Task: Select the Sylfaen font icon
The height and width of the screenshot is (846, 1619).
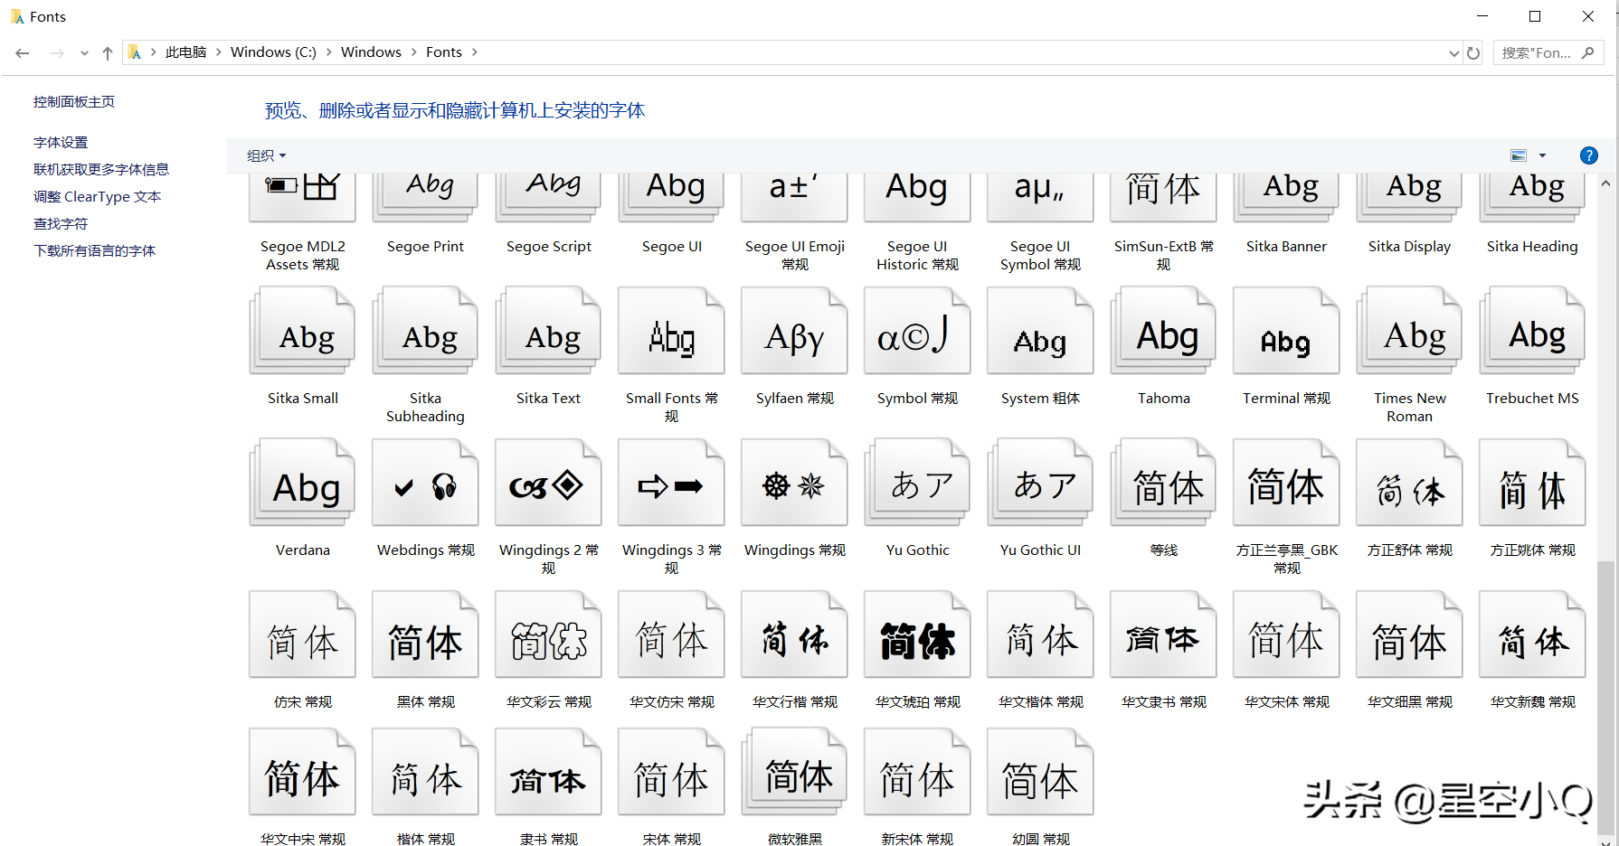Action: pyautogui.click(x=794, y=330)
